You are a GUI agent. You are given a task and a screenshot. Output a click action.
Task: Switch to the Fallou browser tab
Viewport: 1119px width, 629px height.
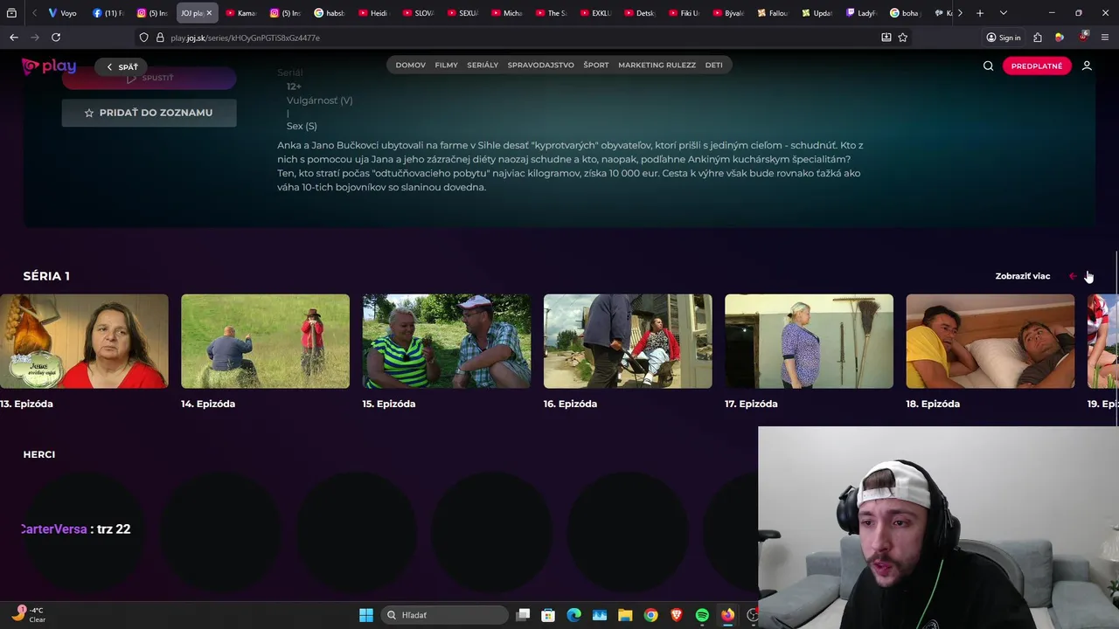pos(772,13)
